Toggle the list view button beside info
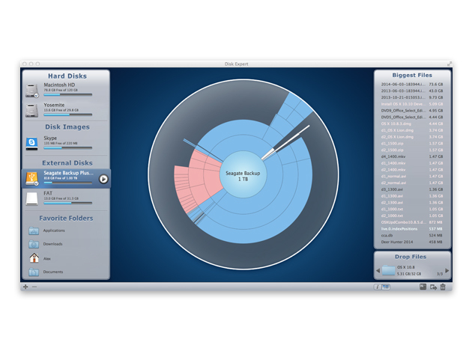This screenshot has width=472, height=354. [386, 287]
